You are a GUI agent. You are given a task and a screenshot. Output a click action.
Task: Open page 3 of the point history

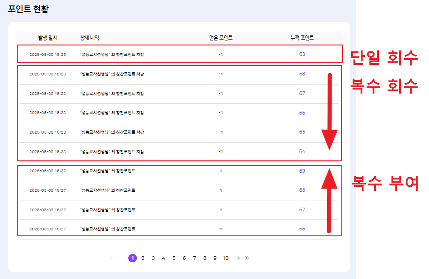[x=153, y=258]
